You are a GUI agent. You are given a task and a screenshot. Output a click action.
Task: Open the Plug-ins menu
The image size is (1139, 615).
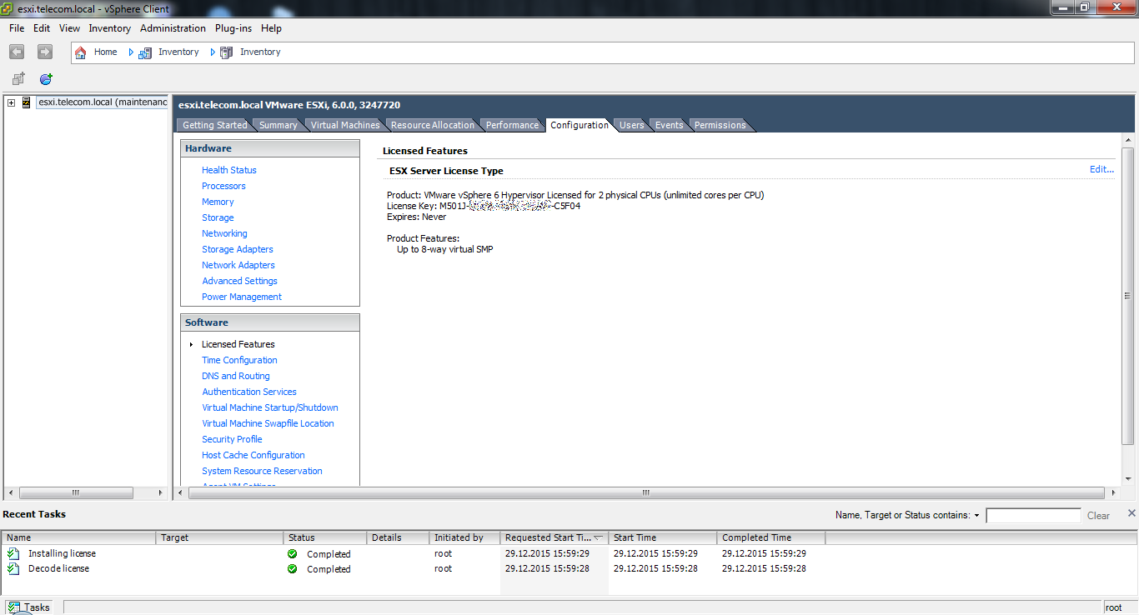point(233,28)
